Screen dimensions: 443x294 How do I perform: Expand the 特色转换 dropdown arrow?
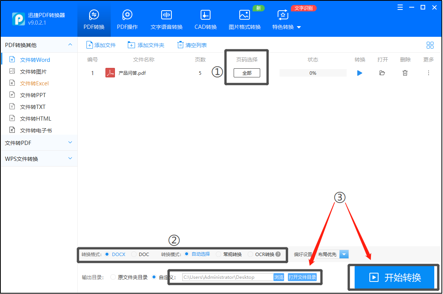click(299, 27)
